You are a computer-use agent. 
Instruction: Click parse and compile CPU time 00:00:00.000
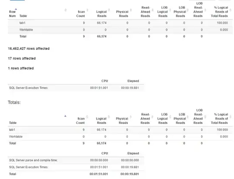99,160
